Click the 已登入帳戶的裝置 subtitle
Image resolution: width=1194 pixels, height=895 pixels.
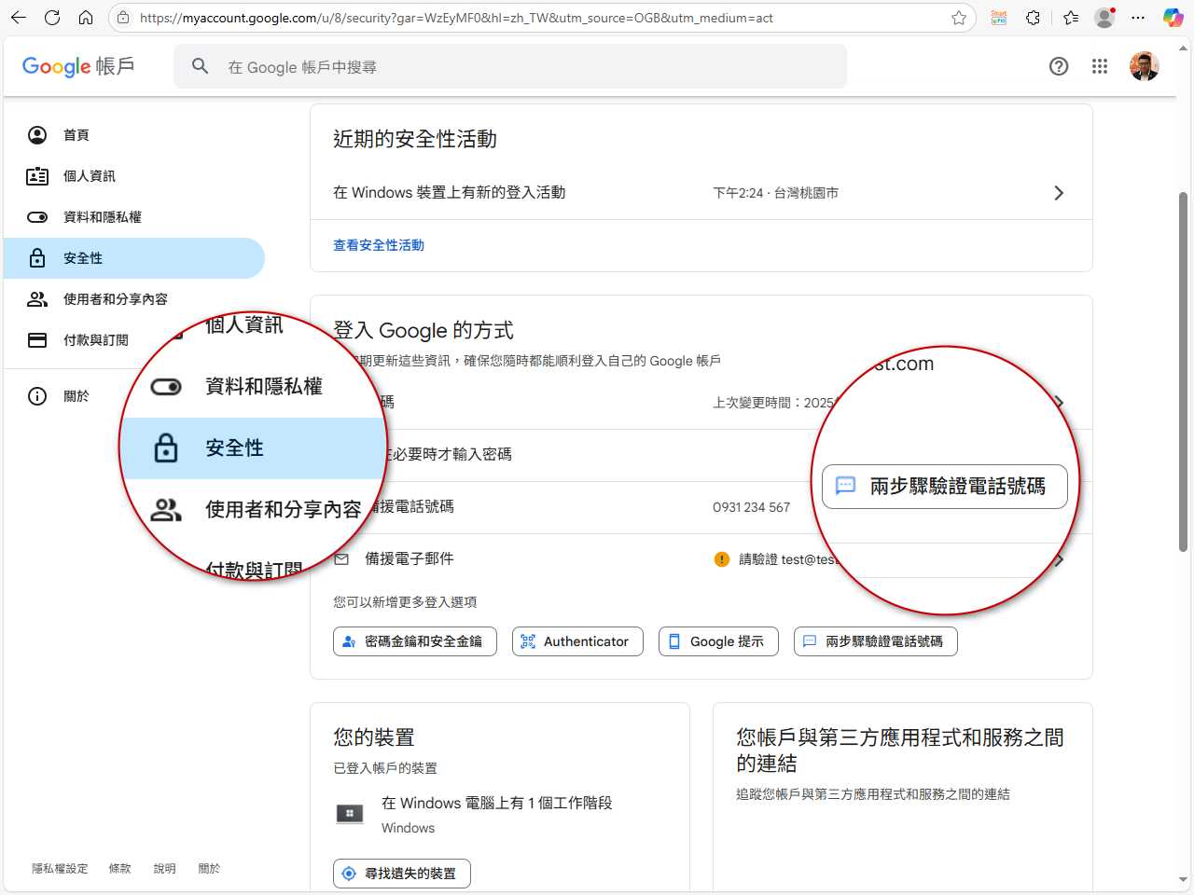tap(385, 768)
